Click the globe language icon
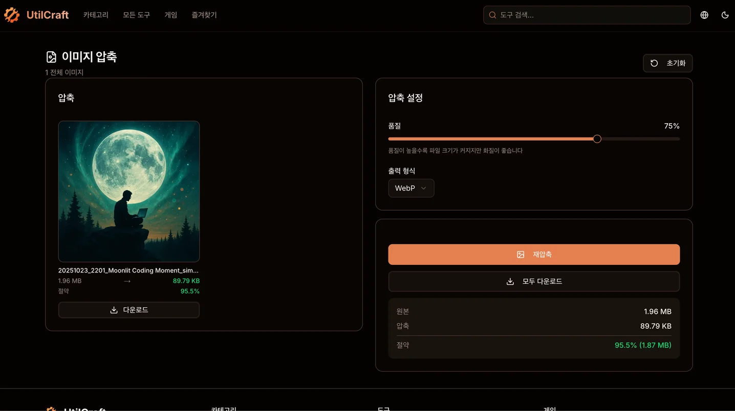The image size is (735, 411). coord(704,15)
